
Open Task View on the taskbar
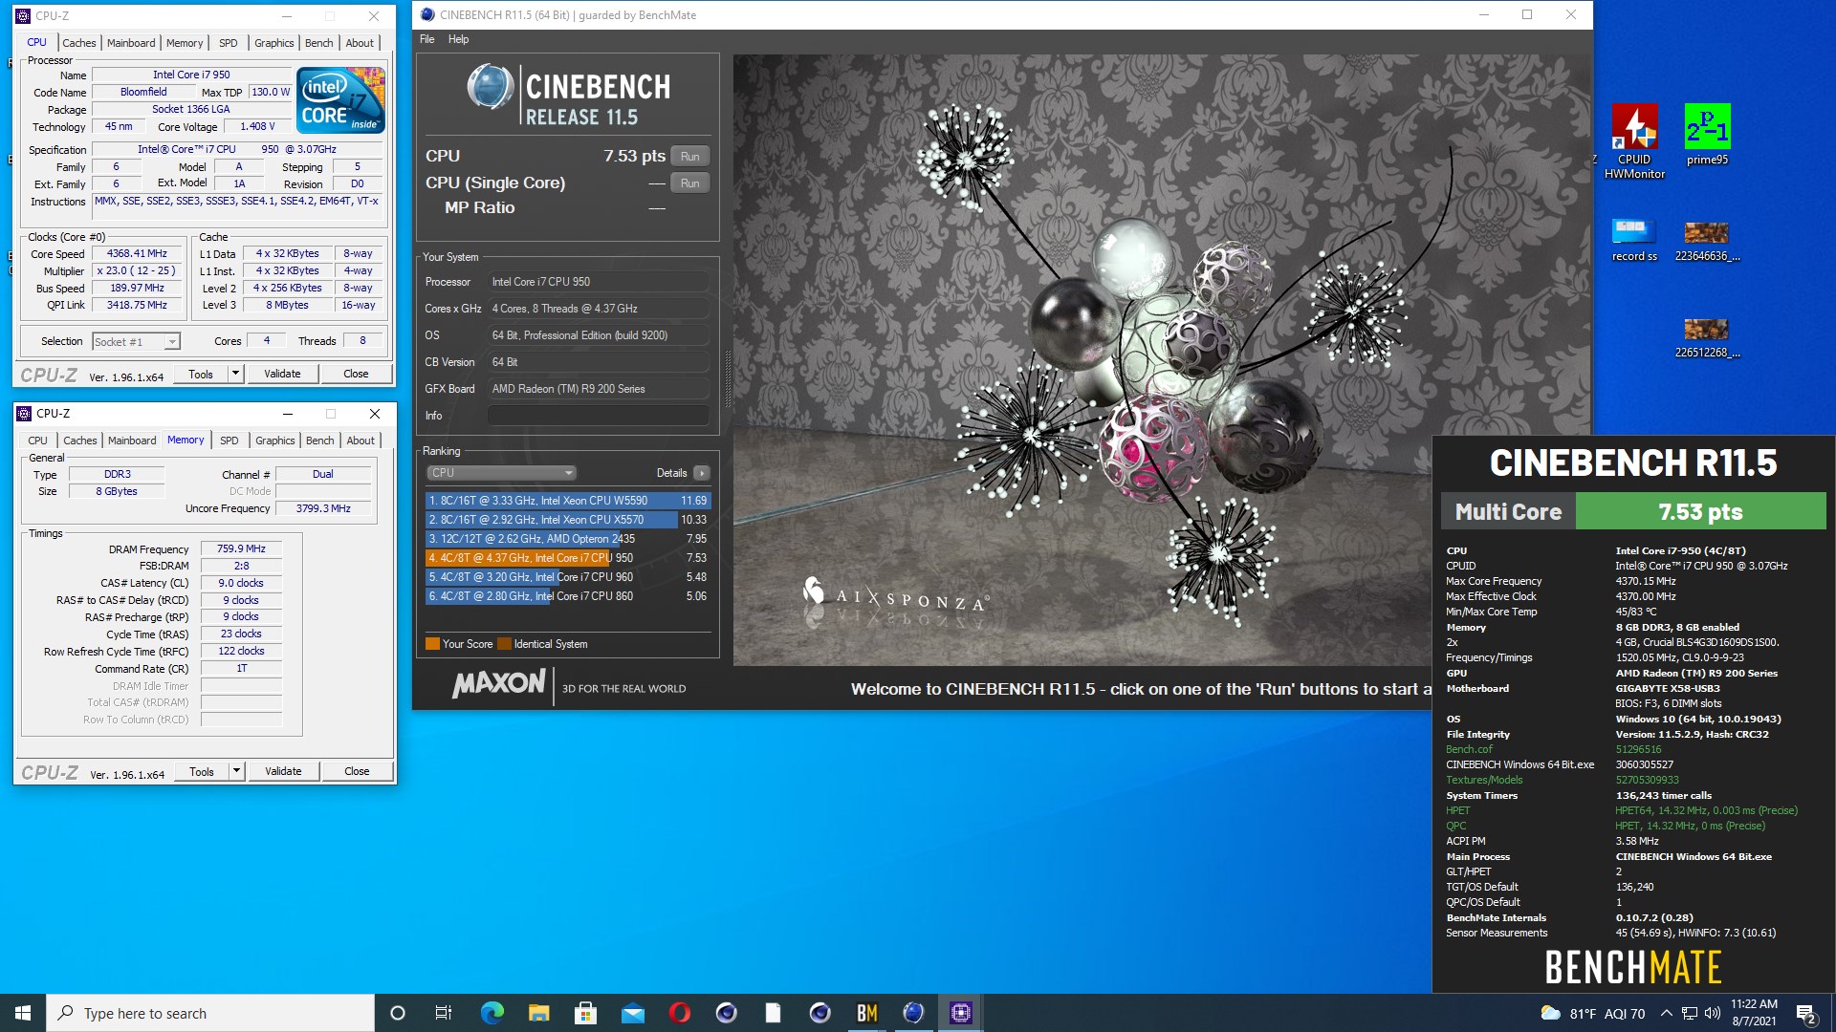pos(444,1013)
